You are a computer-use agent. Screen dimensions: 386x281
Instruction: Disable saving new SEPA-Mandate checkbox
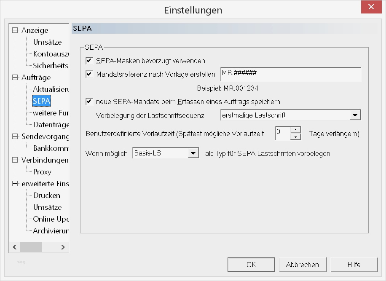89,102
